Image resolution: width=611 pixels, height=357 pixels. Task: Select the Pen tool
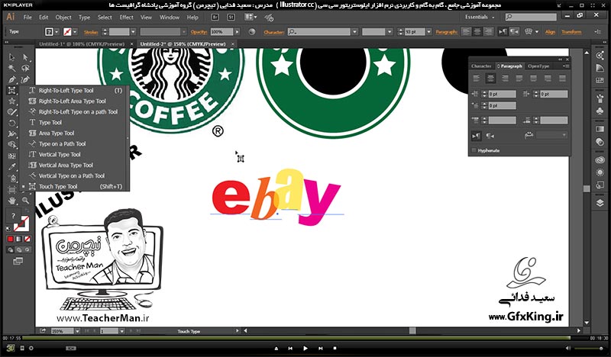pyautogui.click(x=12, y=79)
